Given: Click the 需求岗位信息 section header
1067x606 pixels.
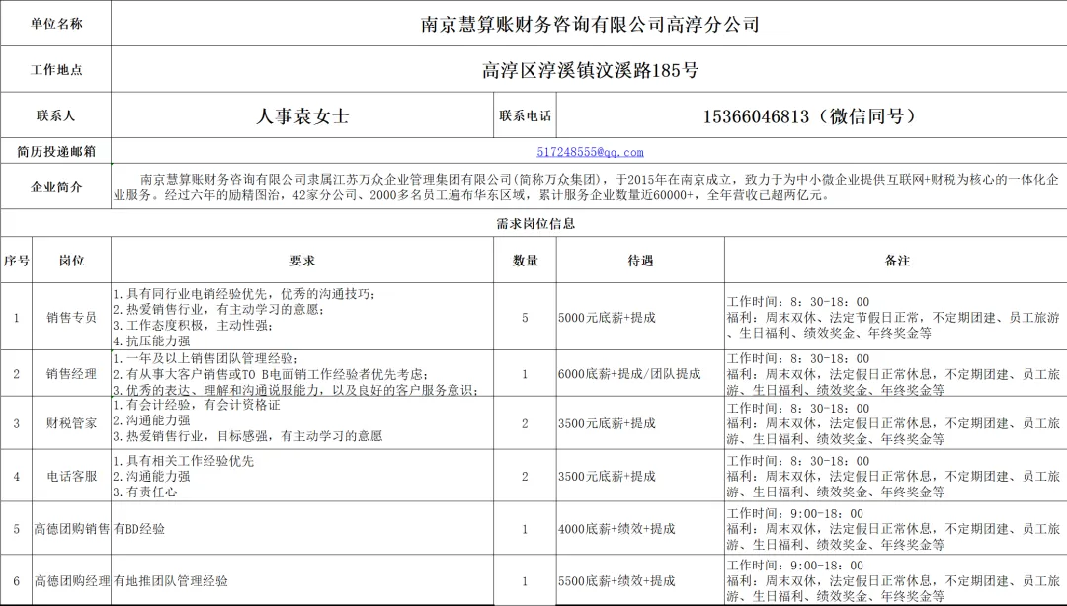Looking at the screenshot, I should click(533, 223).
